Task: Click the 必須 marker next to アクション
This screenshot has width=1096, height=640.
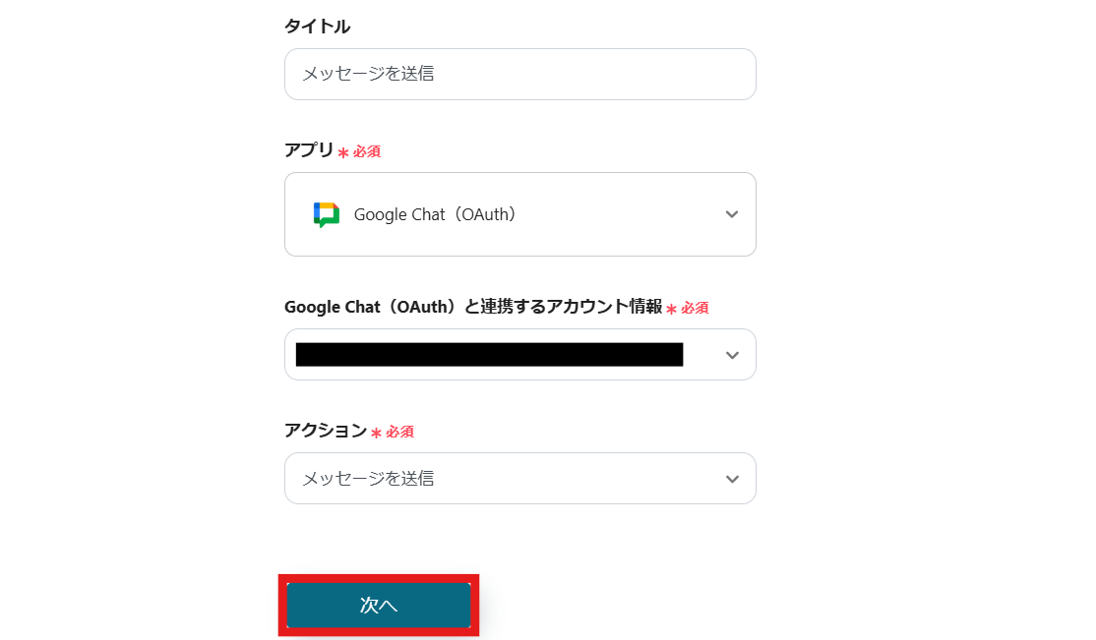Action: tap(399, 433)
